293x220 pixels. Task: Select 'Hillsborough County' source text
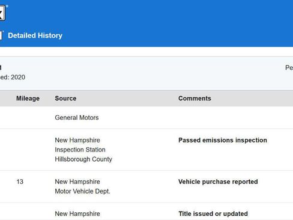(83, 159)
